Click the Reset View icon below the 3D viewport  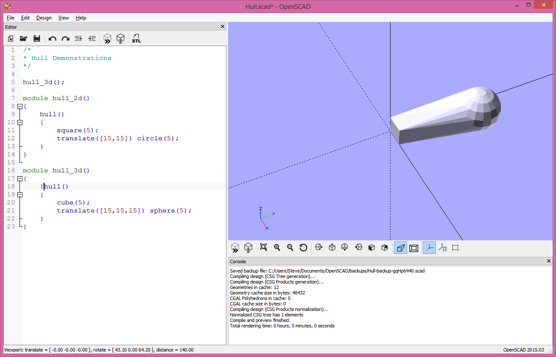point(303,248)
